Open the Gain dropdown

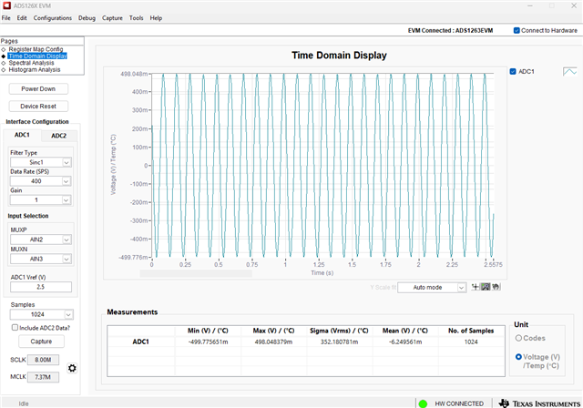point(40,200)
